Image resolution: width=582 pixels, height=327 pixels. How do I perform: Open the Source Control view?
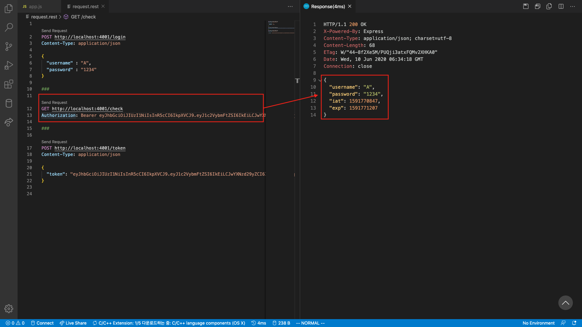(x=9, y=46)
